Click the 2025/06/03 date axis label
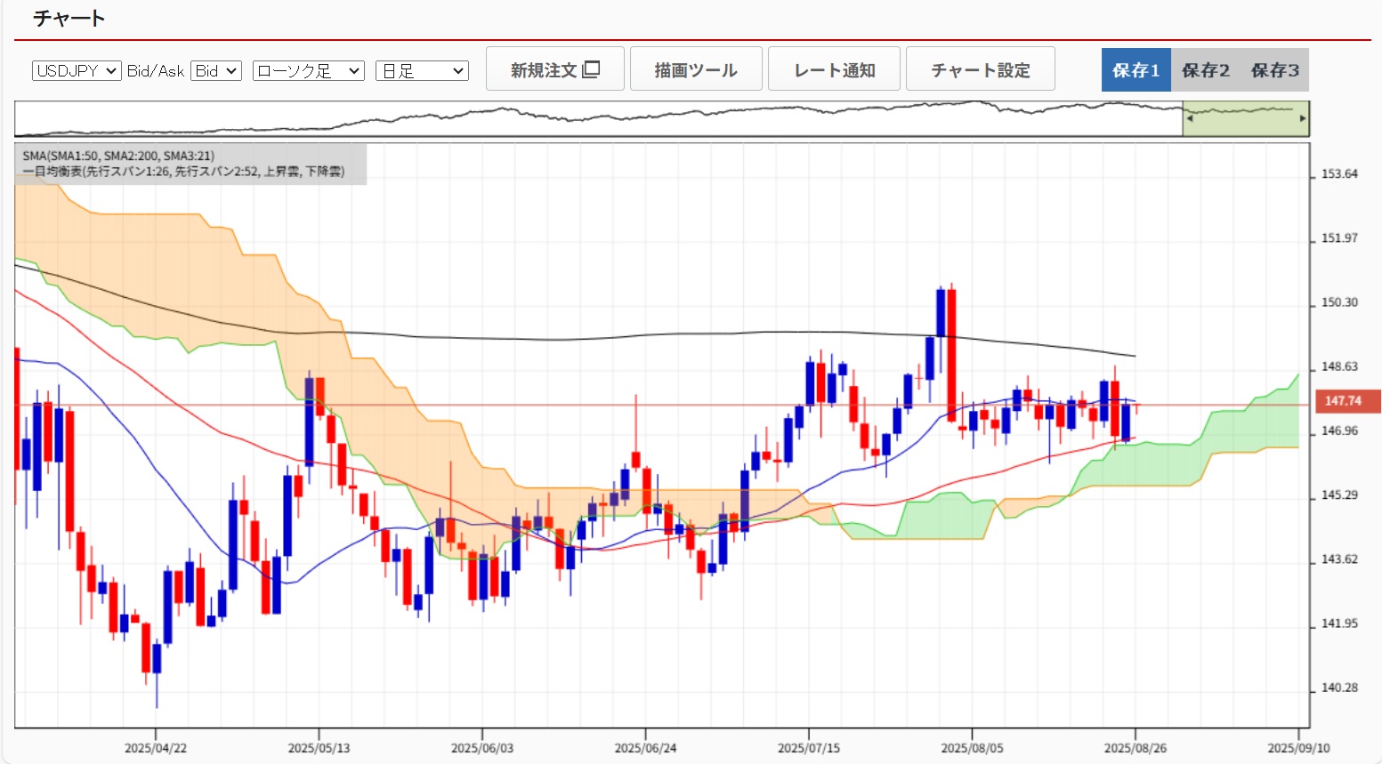Viewport: 1382px width, 764px height. [x=482, y=748]
